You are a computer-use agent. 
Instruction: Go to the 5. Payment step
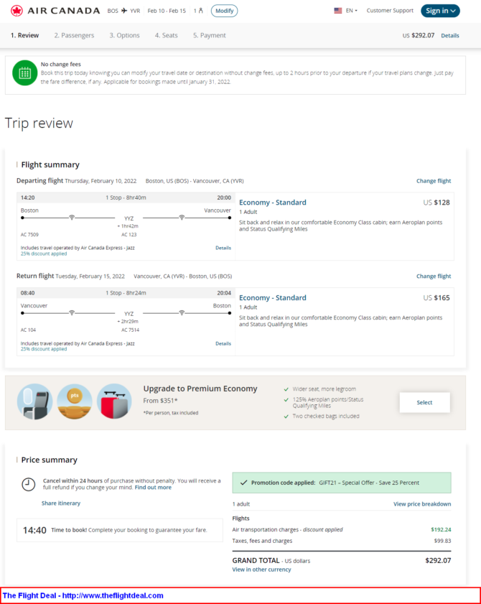click(x=210, y=35)
